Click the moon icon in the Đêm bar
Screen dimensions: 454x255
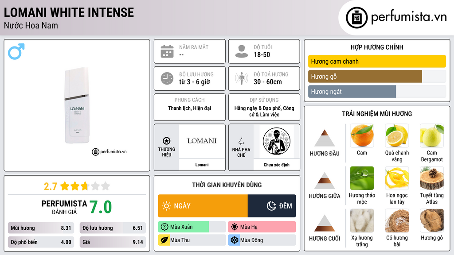[x=271, y=206]
